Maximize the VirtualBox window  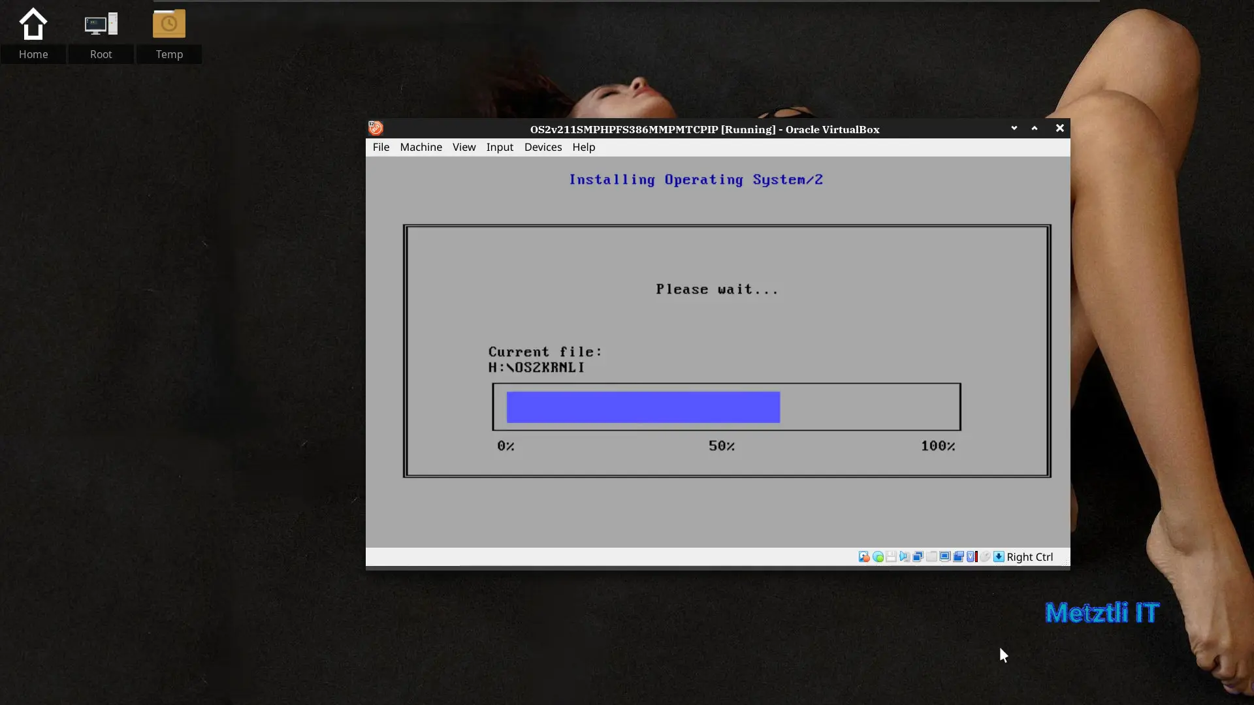1034,128
